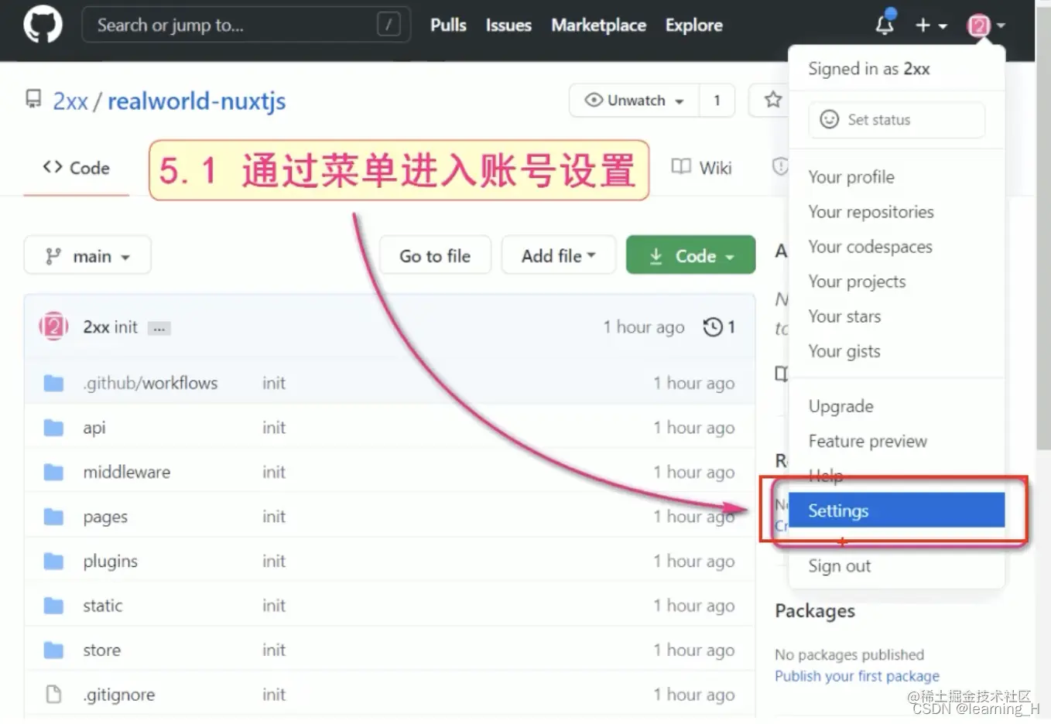
Task: Open the store folder
Action: pos(101,651)
